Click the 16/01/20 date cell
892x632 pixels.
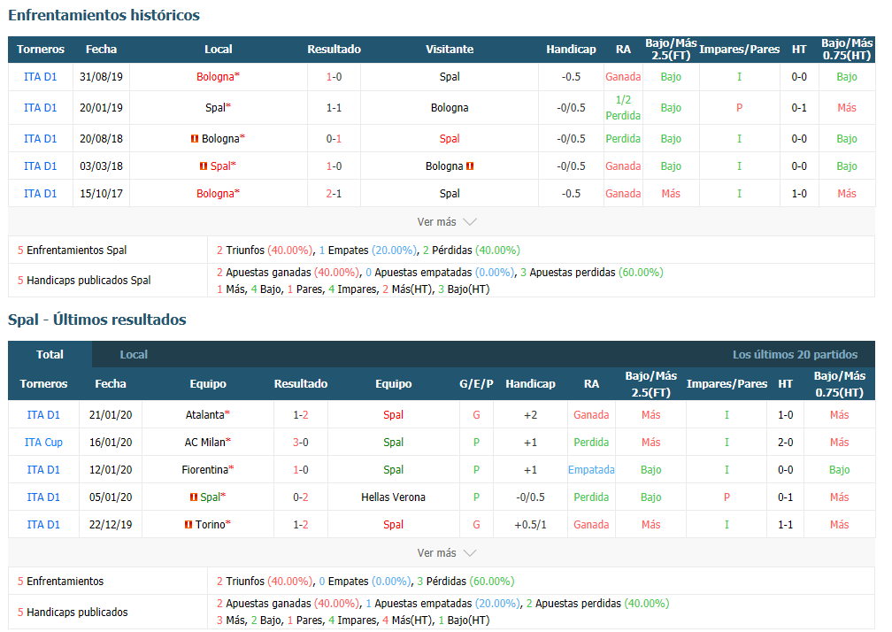[x=111, y=442]
